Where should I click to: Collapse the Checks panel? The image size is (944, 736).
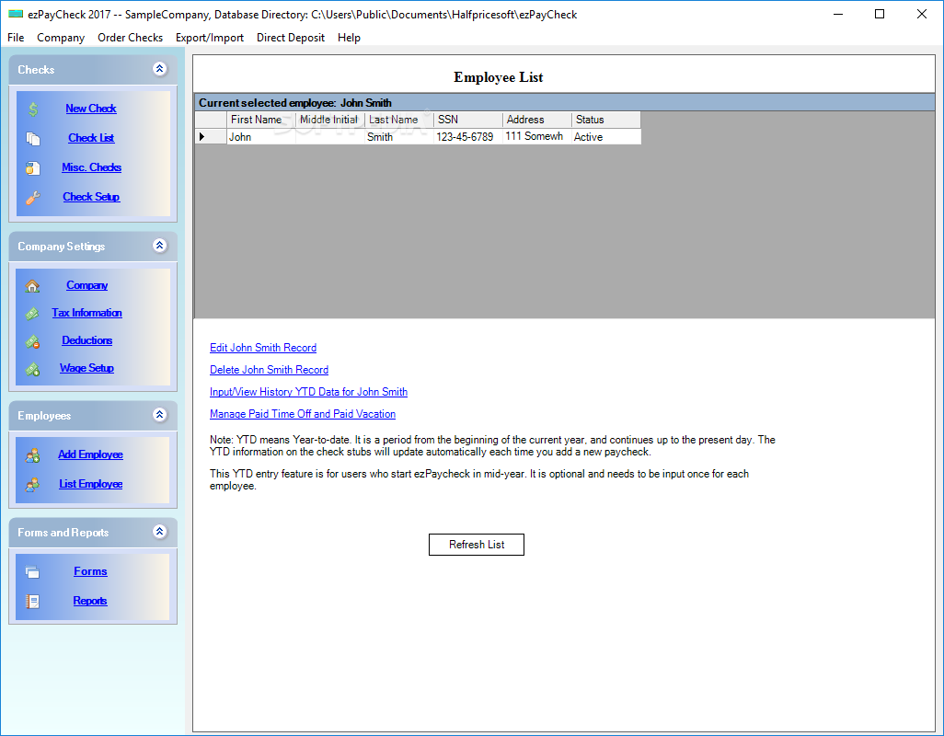click(x=159, y=69)
